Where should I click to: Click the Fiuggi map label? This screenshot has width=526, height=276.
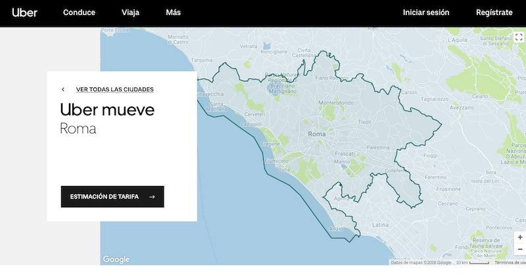pos(430,156)
